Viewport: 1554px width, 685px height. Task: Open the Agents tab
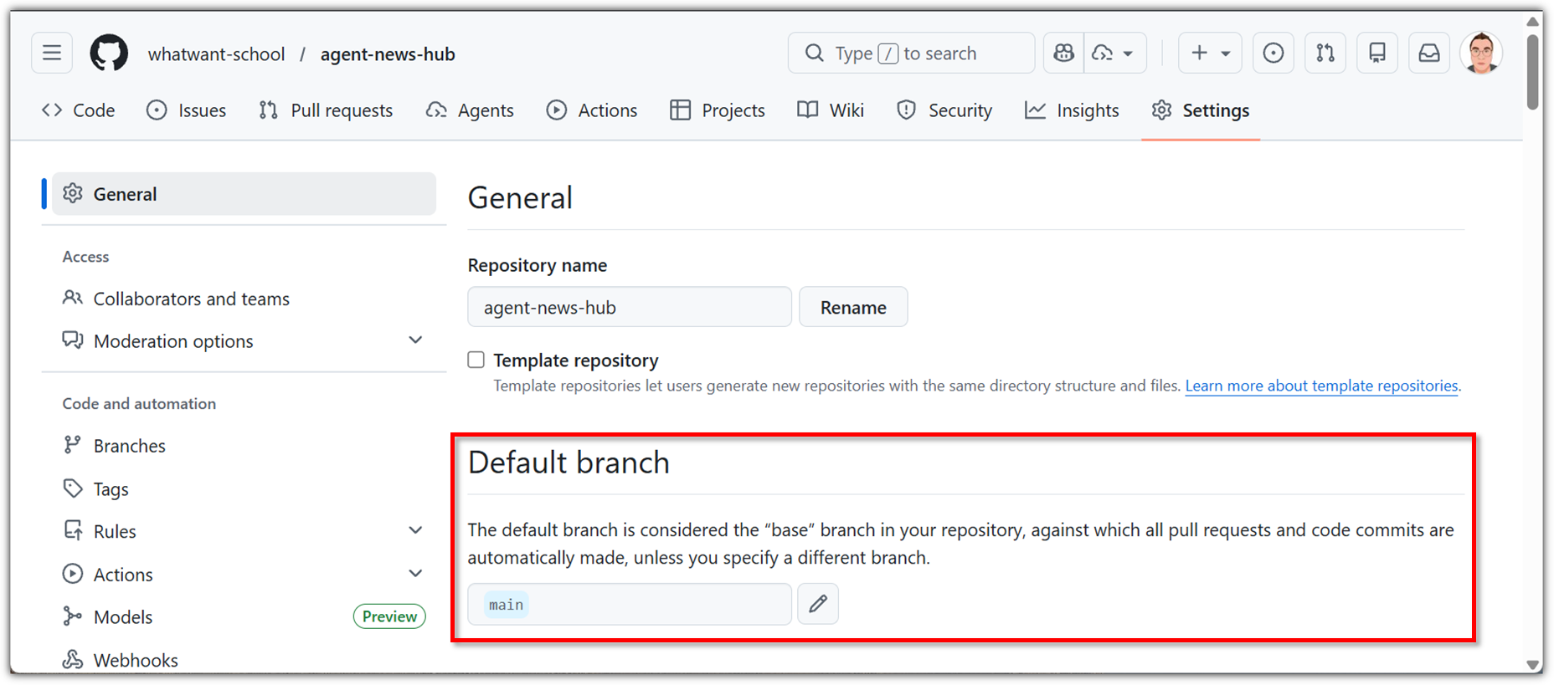pos(470,110)
